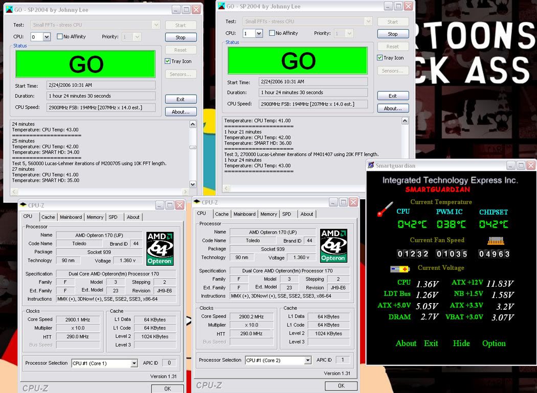Open Test dropdown in left SP2004 window
Screen dimensions: 537x393
[156, 25]
